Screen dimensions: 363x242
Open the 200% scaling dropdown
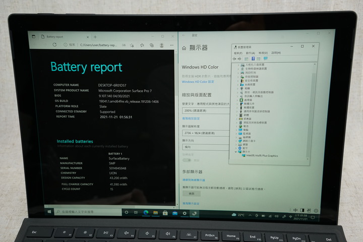tap(206, 111)
